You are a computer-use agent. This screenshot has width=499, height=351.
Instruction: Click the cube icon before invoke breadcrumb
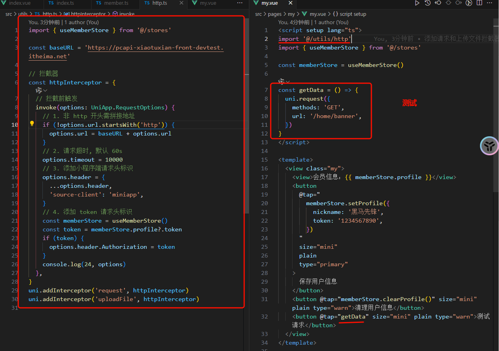click(115, 14)
